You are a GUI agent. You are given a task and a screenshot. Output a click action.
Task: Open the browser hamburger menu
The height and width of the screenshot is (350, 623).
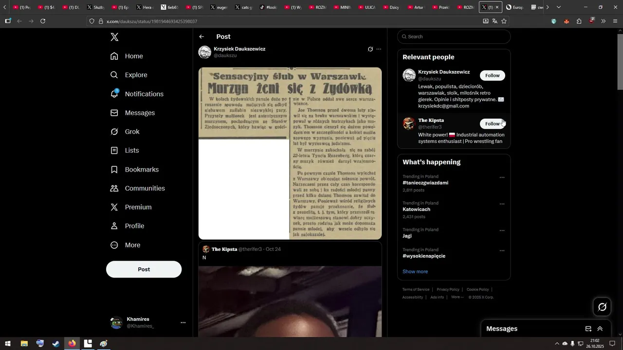[x=615, y=21]
